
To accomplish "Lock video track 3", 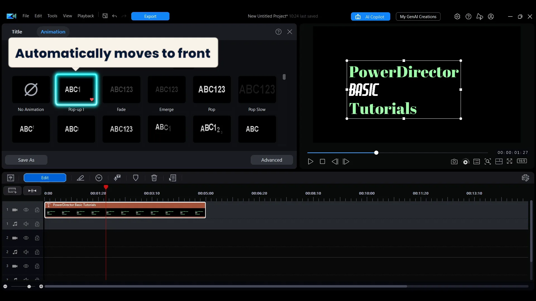I will [x=37, y=266].
